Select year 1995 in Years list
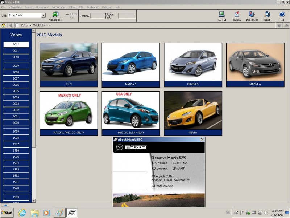The width and height of the screenshot is (290, 218). [x=16, y=157]
